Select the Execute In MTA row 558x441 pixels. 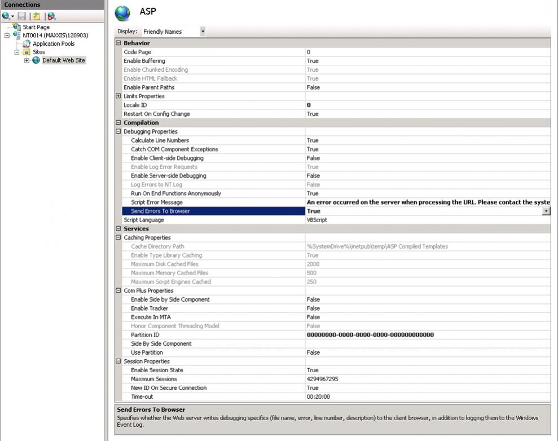336,317
